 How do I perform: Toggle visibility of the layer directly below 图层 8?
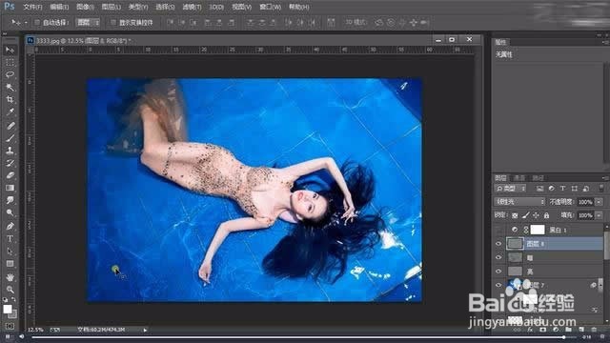pyautogui.click(x=498, y=257)
